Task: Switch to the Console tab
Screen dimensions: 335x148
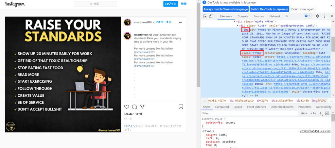Action: [x=242, y=16]
